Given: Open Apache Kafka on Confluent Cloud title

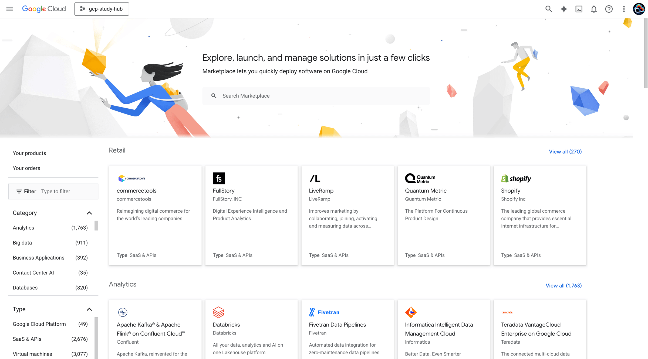Looking at the screenshot, I should click(x=151, y=329).
